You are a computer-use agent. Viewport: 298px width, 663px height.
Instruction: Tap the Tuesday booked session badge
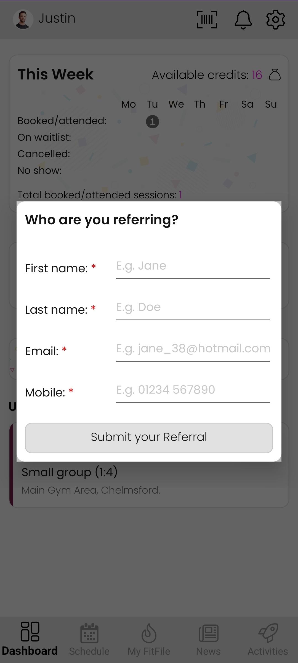pos(152,122)
